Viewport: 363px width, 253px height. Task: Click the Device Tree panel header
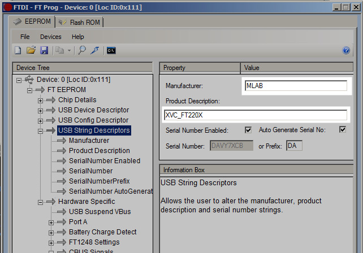(83, 68)
